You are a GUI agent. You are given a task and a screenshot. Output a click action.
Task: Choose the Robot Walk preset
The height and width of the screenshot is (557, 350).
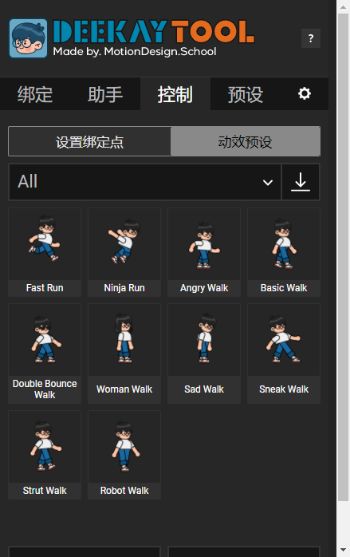tap(124, 455)
